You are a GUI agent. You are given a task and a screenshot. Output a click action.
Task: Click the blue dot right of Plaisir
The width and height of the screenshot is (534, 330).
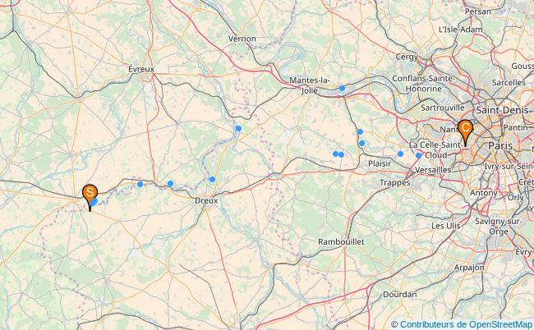[x=400, y=154]
